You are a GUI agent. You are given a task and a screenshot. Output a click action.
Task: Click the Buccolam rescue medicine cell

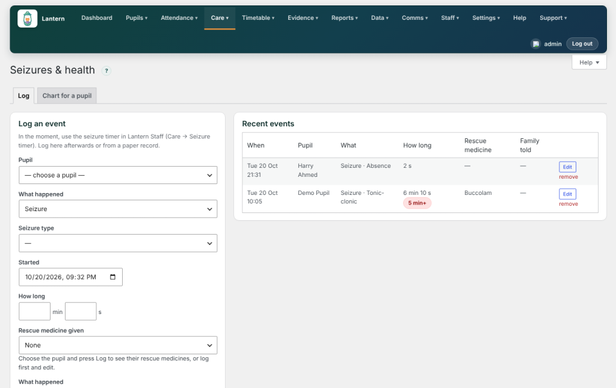pos(478,193)
